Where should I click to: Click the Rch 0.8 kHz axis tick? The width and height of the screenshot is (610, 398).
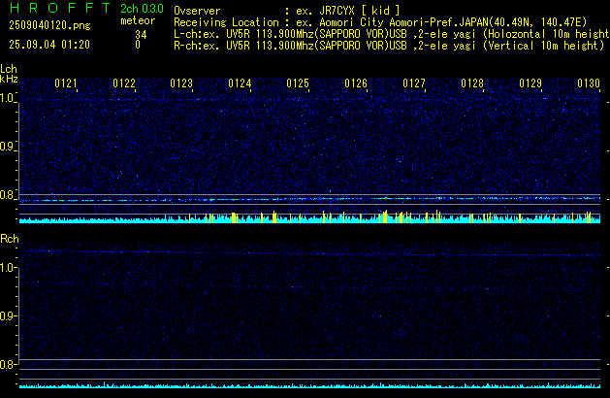[7, 364]
